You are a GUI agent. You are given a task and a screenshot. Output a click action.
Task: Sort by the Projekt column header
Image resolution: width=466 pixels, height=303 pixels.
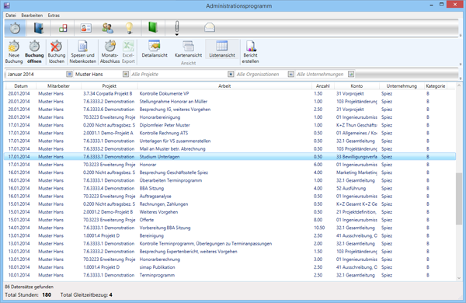point(109,86)
